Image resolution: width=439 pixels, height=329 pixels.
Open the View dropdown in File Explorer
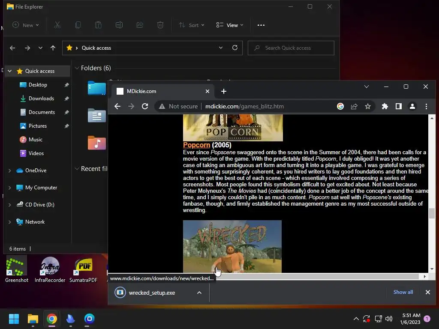(230, 25)
